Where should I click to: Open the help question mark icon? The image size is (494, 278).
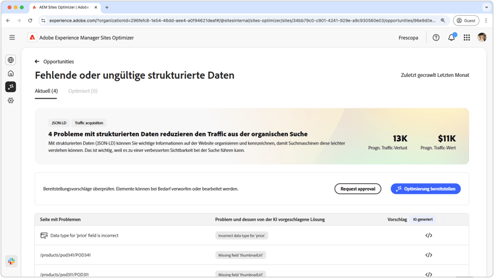click(x=436, y=37)
